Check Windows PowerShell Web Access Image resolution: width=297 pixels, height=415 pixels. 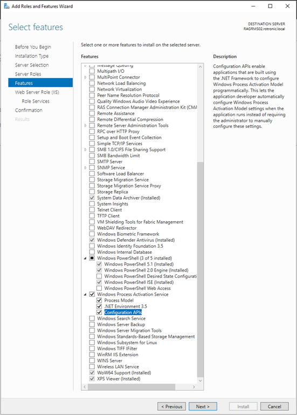click(x=99, y=288)
